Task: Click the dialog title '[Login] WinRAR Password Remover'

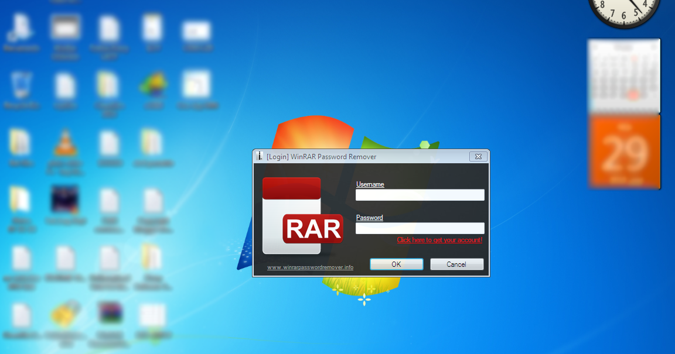Action: (x=321, y=157)
